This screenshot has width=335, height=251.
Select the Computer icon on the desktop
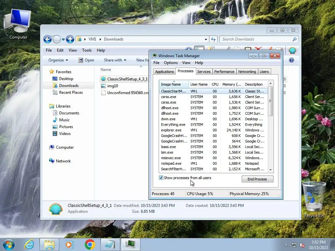click(x=18, y=24)
